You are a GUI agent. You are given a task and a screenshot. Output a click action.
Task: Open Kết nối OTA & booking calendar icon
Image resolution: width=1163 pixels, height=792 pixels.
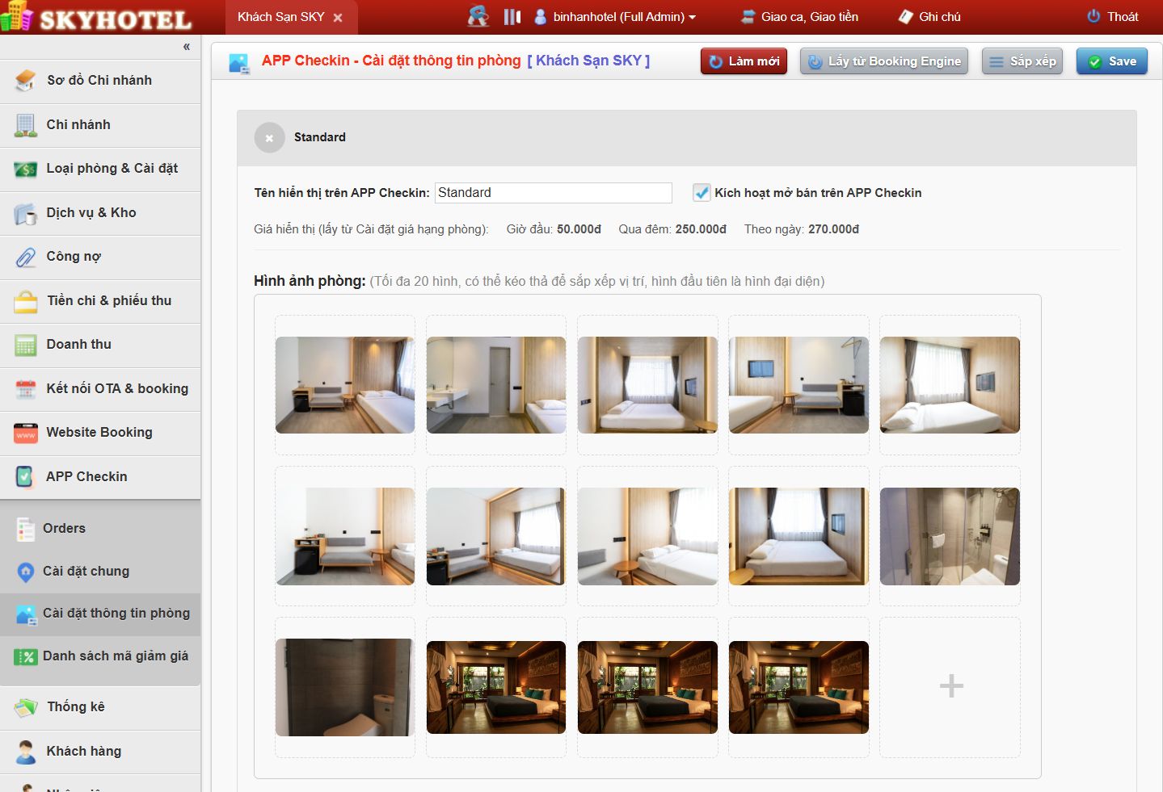click(x=25, y=389)
